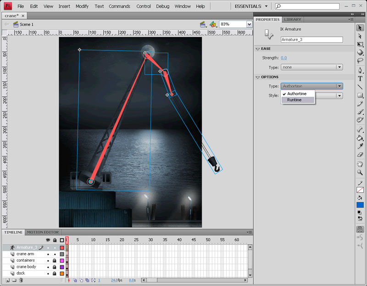Image resolution: width=367 pixels, height=286 pixels.
Task: Click the Delete layer trash icon
Action: point(21,280)
